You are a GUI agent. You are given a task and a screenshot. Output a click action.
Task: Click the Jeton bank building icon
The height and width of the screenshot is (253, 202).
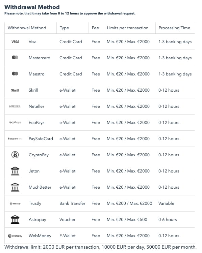pyautogui.click(x=15, y=171)
